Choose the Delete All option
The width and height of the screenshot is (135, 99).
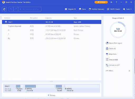111,49
